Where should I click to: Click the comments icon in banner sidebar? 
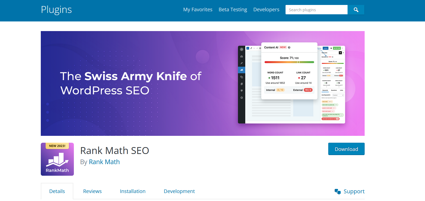coord(242,91)
